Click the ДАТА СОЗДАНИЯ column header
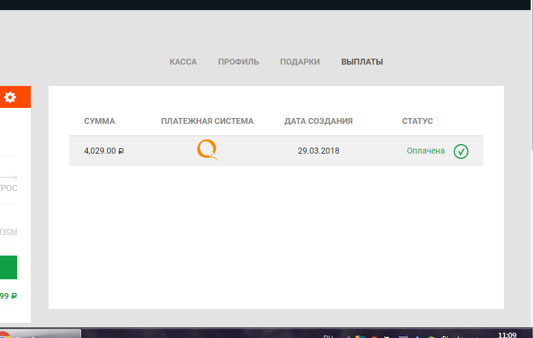Image resolution: width=533 pixels, height=338 pixels. 319,121
